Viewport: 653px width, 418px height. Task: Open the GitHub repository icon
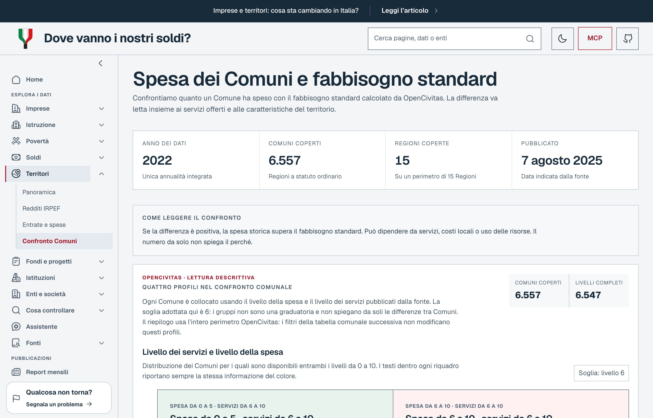(x=627, y=38)
